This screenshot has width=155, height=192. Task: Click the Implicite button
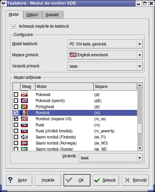click(x=48, y=180)
